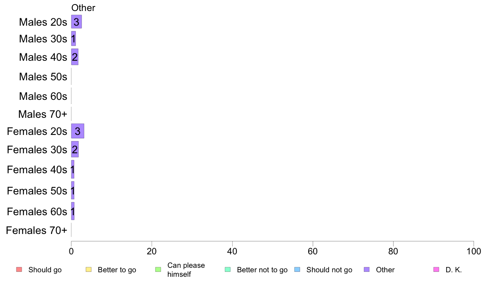Screen dimensions: 485x300
Task: Select the Females 60s bar
Action: [73, 211]
